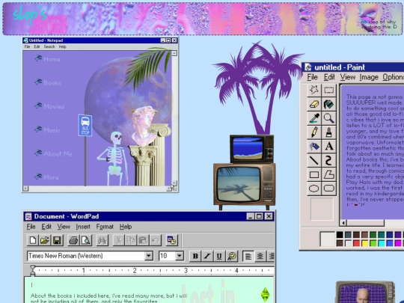The height and width of the screenshot is (303, 404).
Task: Pick the yellow color swatch in Paint
Action: (364, 243)
